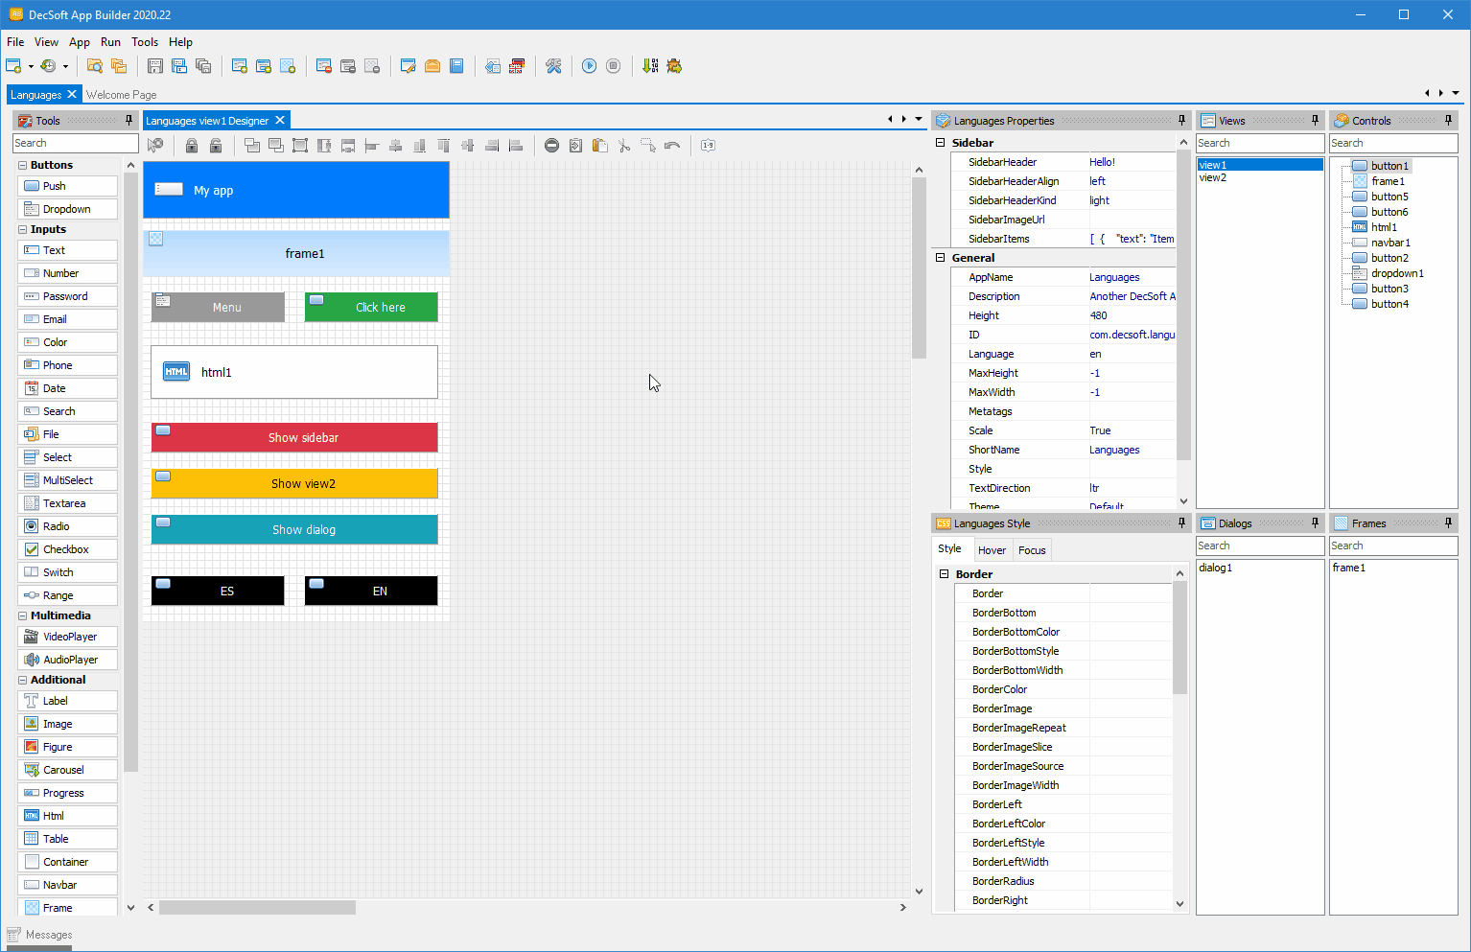Open the Run menu
The height and width of the screenshot is (952, 1471).
(x=110, y=42)
